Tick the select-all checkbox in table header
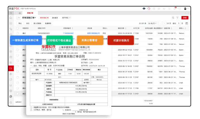Image resolution: width=200 pixels, height=119 pixels. click(17, 28)
